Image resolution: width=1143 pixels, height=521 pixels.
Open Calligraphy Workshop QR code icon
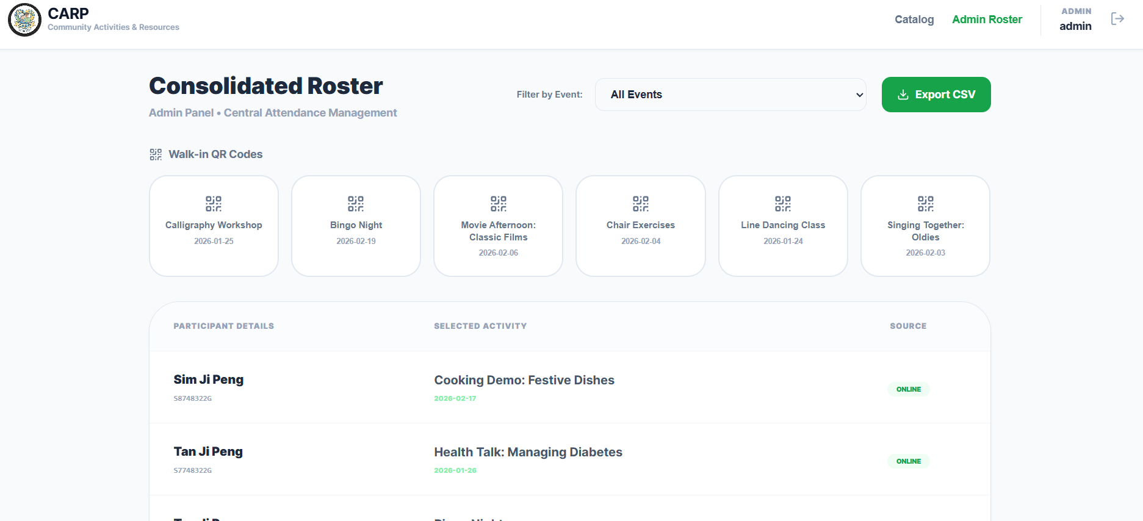214,203
